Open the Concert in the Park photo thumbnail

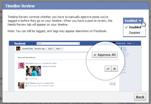click(33, 71)
